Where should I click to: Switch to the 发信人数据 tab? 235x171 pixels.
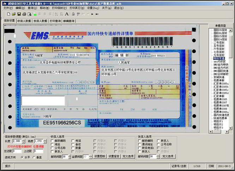(40, 21)
